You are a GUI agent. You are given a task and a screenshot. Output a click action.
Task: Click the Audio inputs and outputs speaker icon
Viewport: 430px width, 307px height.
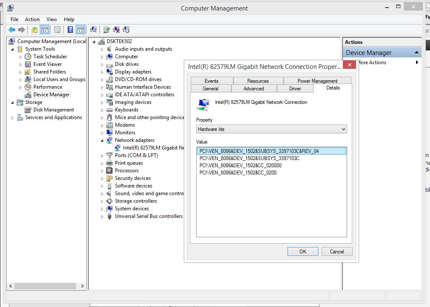109,49
